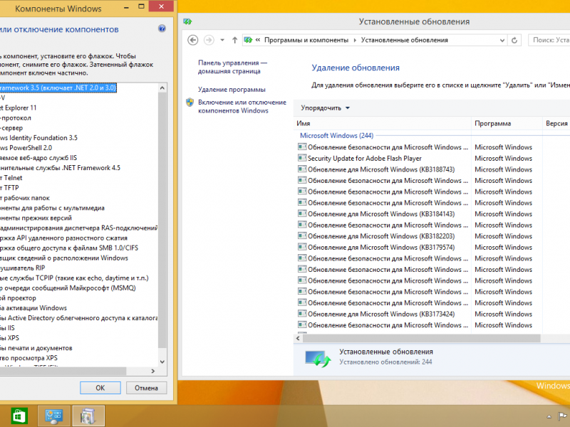
Task: Select the RAS-подключений administration row
Action: coord(79,228)
